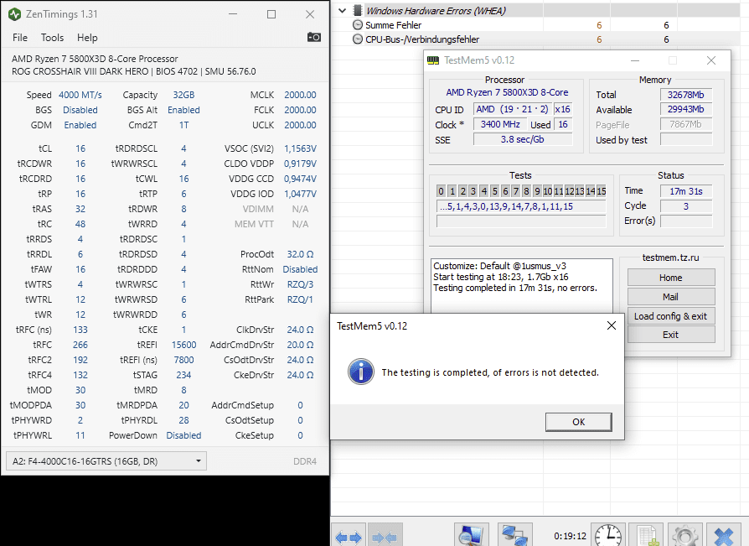Click the collapse-columns inward arrows icon
749x546 pixels.
click(x=384, y=538)
